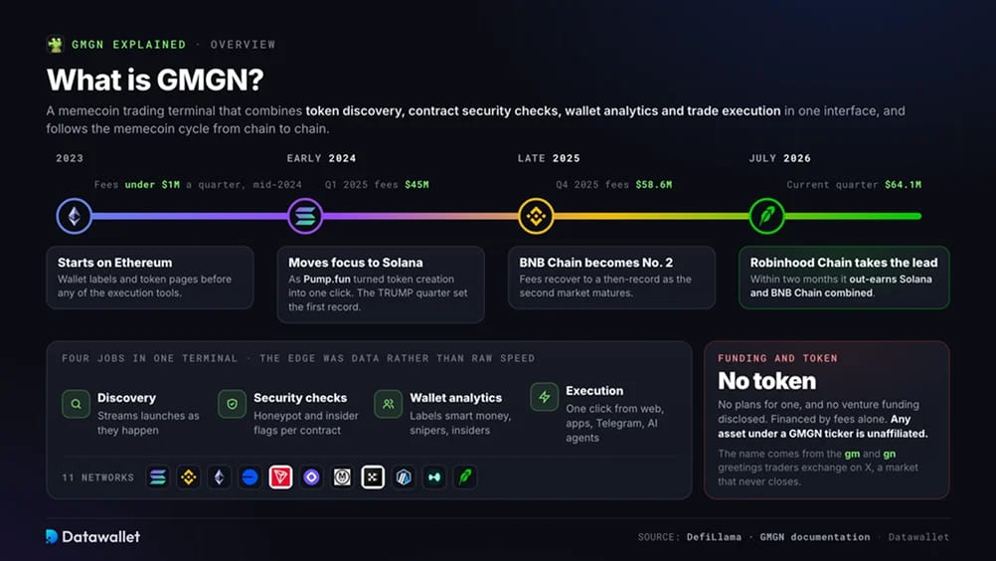Click the 'under $1M' fee figure
This screenshot has height=561, width=996.
[x=152, y=185]
